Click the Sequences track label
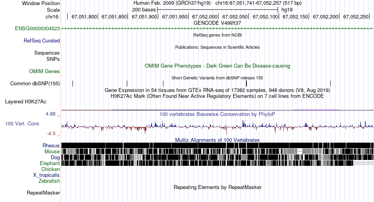This screenshot has height=202, width=374. 47,53
